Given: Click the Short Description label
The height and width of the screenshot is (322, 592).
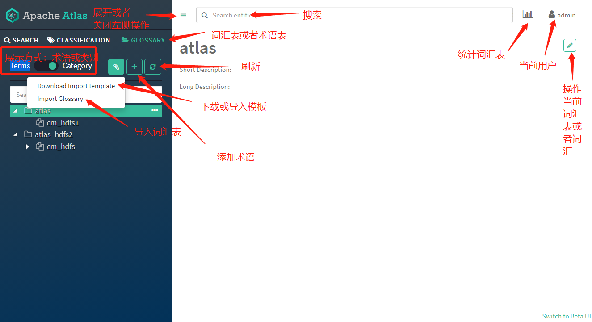Looking at the screenshot, I should [206, 70].
